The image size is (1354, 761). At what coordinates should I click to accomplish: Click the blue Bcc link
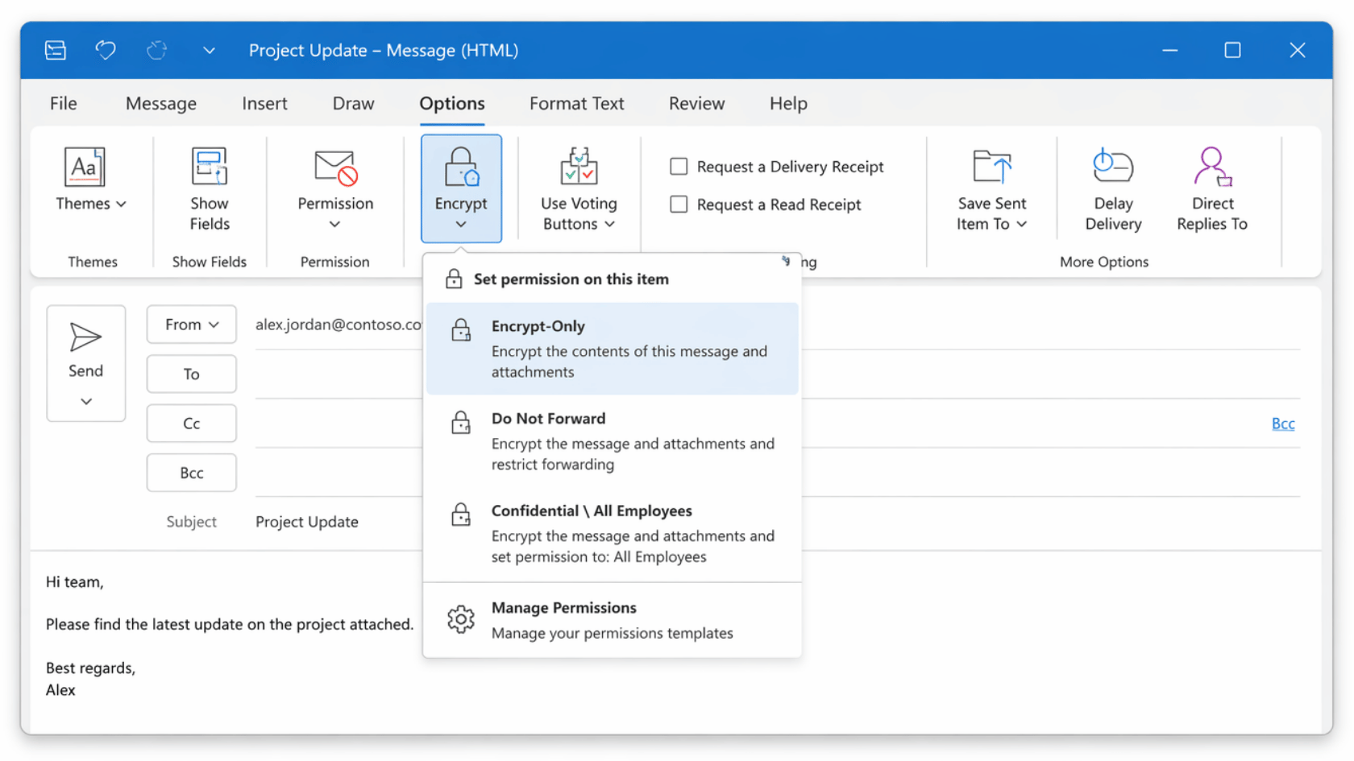point(1283,424)
